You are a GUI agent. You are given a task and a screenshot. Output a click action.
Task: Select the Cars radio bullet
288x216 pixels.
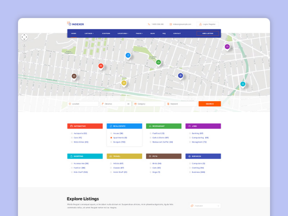pos(72,138)
